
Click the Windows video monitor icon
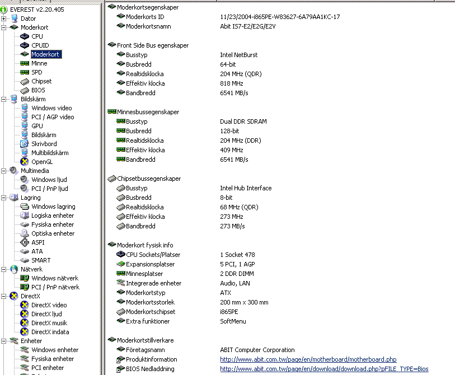tap(25, 108)
